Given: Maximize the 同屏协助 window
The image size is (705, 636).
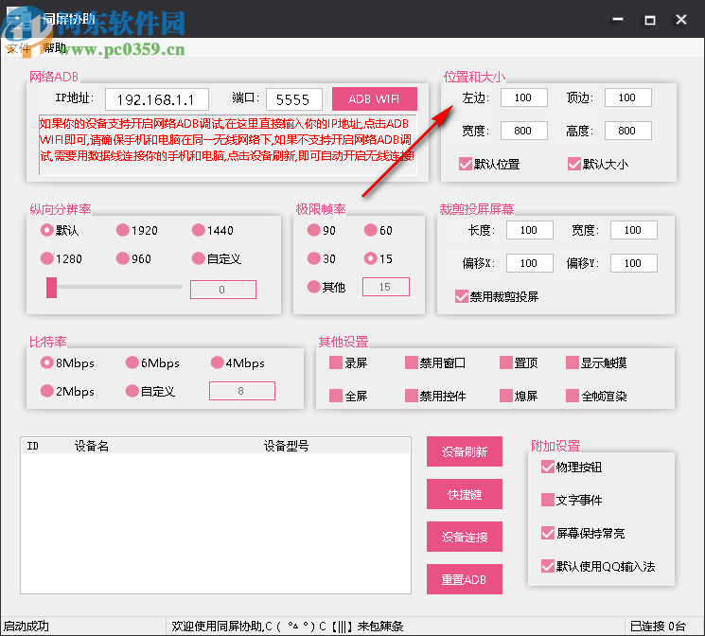Looking at the screenshot, I should coord(650,20).
